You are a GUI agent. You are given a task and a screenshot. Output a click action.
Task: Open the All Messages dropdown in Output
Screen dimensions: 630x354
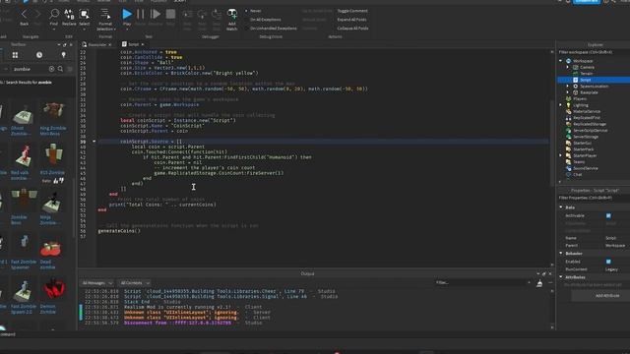click(x=96, y=283)
